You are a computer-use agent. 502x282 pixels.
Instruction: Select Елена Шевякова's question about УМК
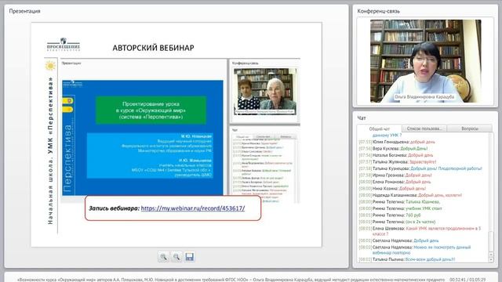pos(420,231)
